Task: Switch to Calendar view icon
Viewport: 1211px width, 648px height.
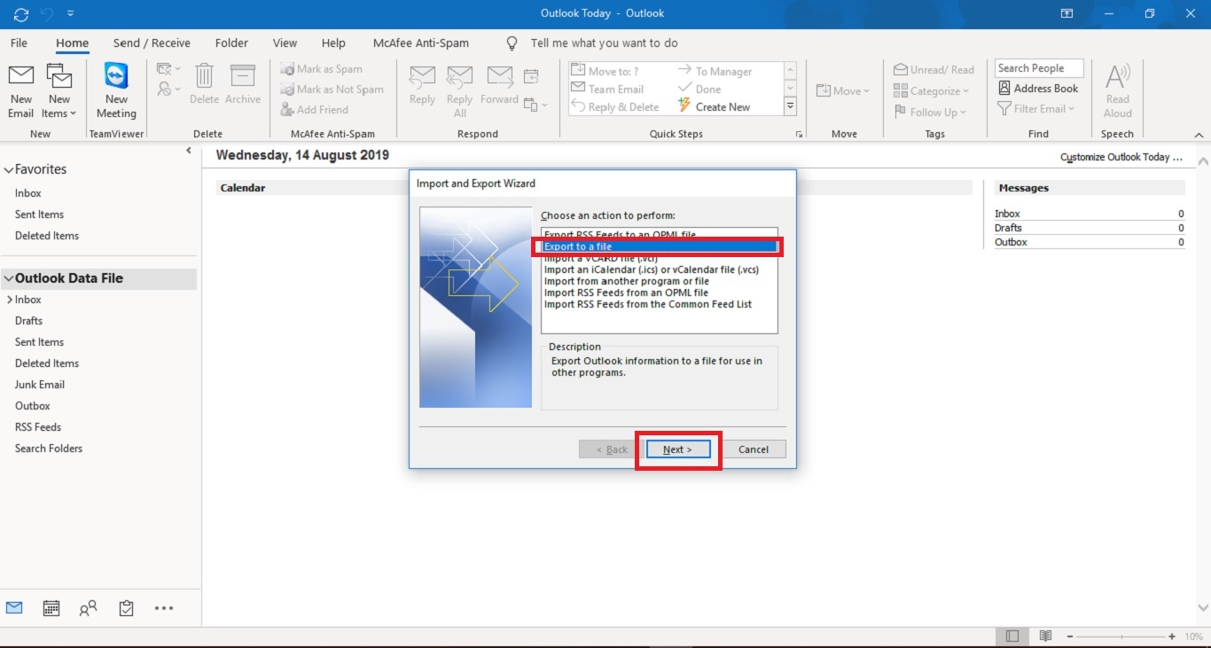Action: point(51,608)
